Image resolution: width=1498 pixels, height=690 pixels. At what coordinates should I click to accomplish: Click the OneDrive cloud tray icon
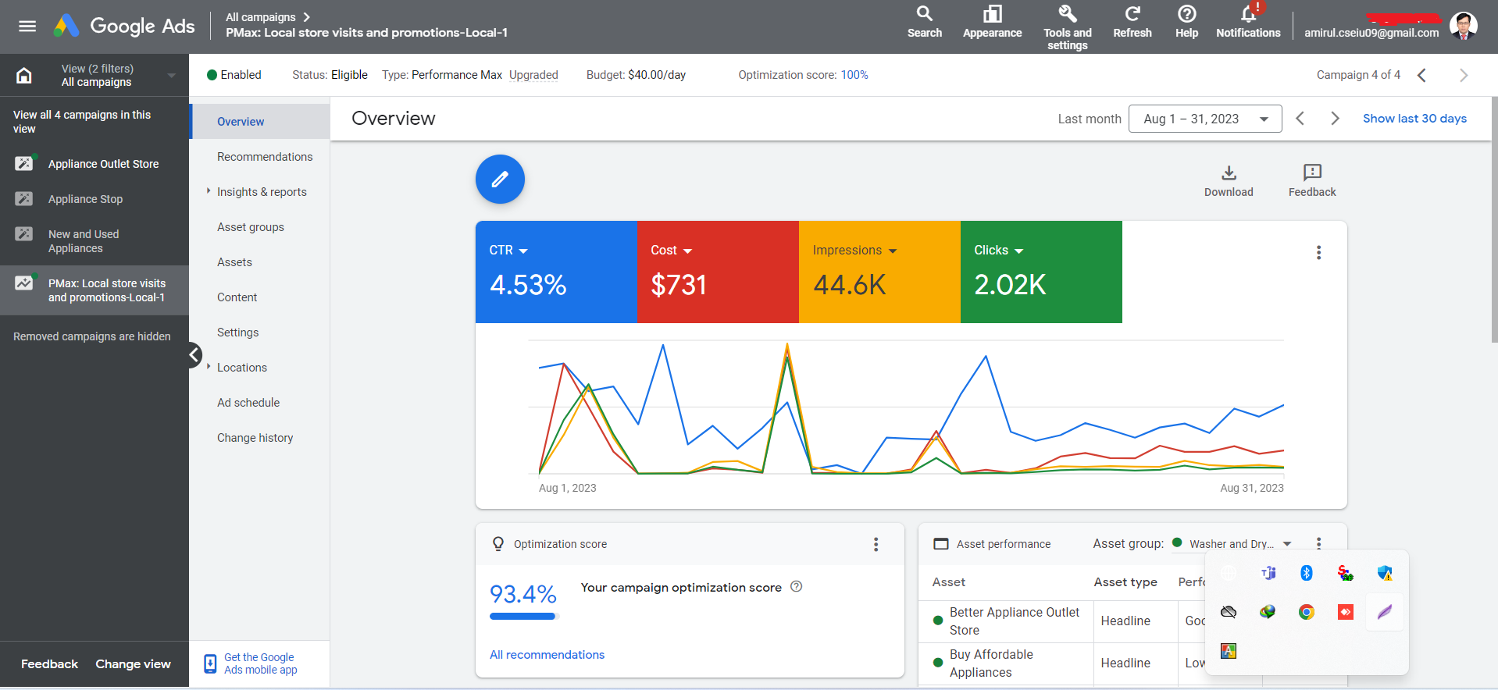click(1229, 612)
